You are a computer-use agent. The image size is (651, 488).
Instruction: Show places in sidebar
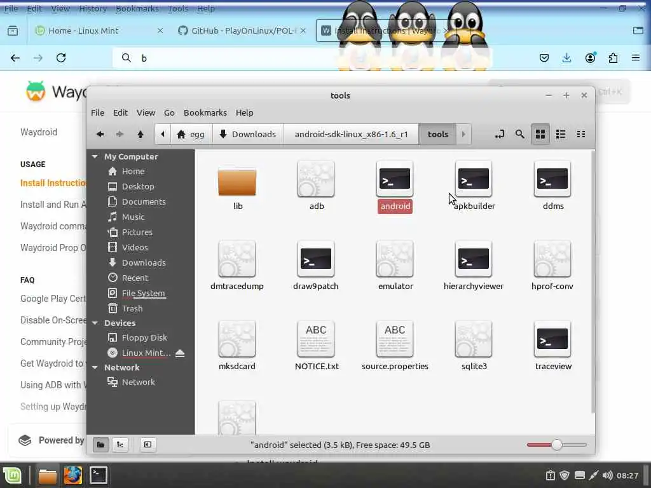pyautogui.click(x=100, y=445)
